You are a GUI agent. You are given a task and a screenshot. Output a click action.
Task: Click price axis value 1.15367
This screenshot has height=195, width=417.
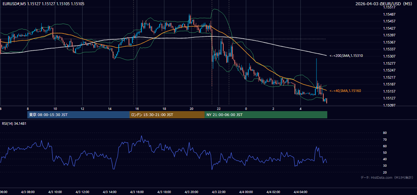[389, 42]
